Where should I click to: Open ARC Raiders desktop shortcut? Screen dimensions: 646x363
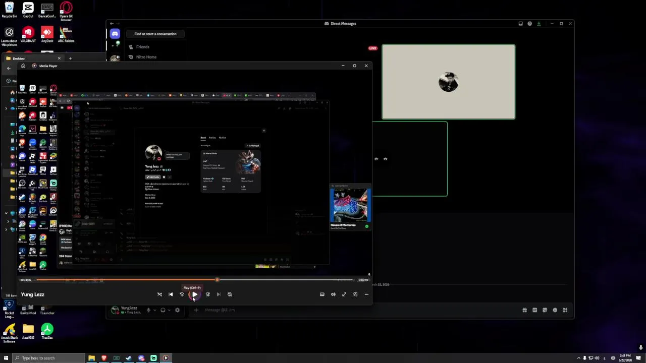pyautogui.click(x=66, y=35)
